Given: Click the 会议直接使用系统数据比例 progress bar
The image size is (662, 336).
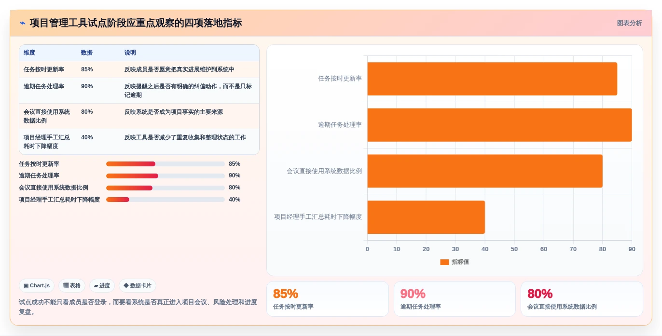Looking at the screenshot, I should [x=165, y=188].
